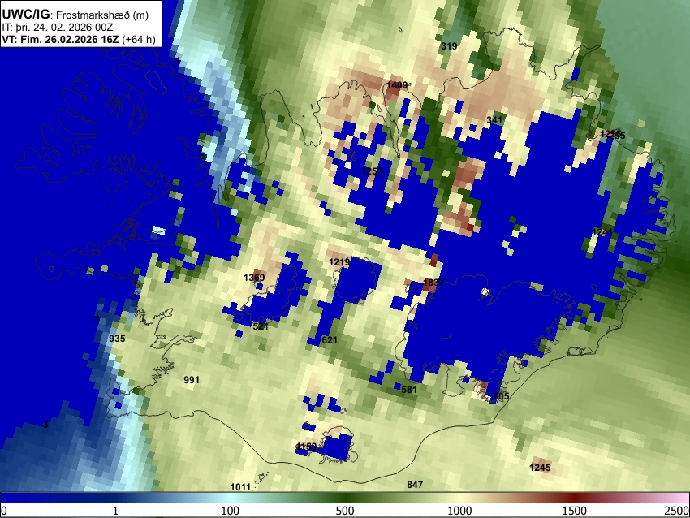
Task: Click the map value 991
Action: click(x=192, y=380)
